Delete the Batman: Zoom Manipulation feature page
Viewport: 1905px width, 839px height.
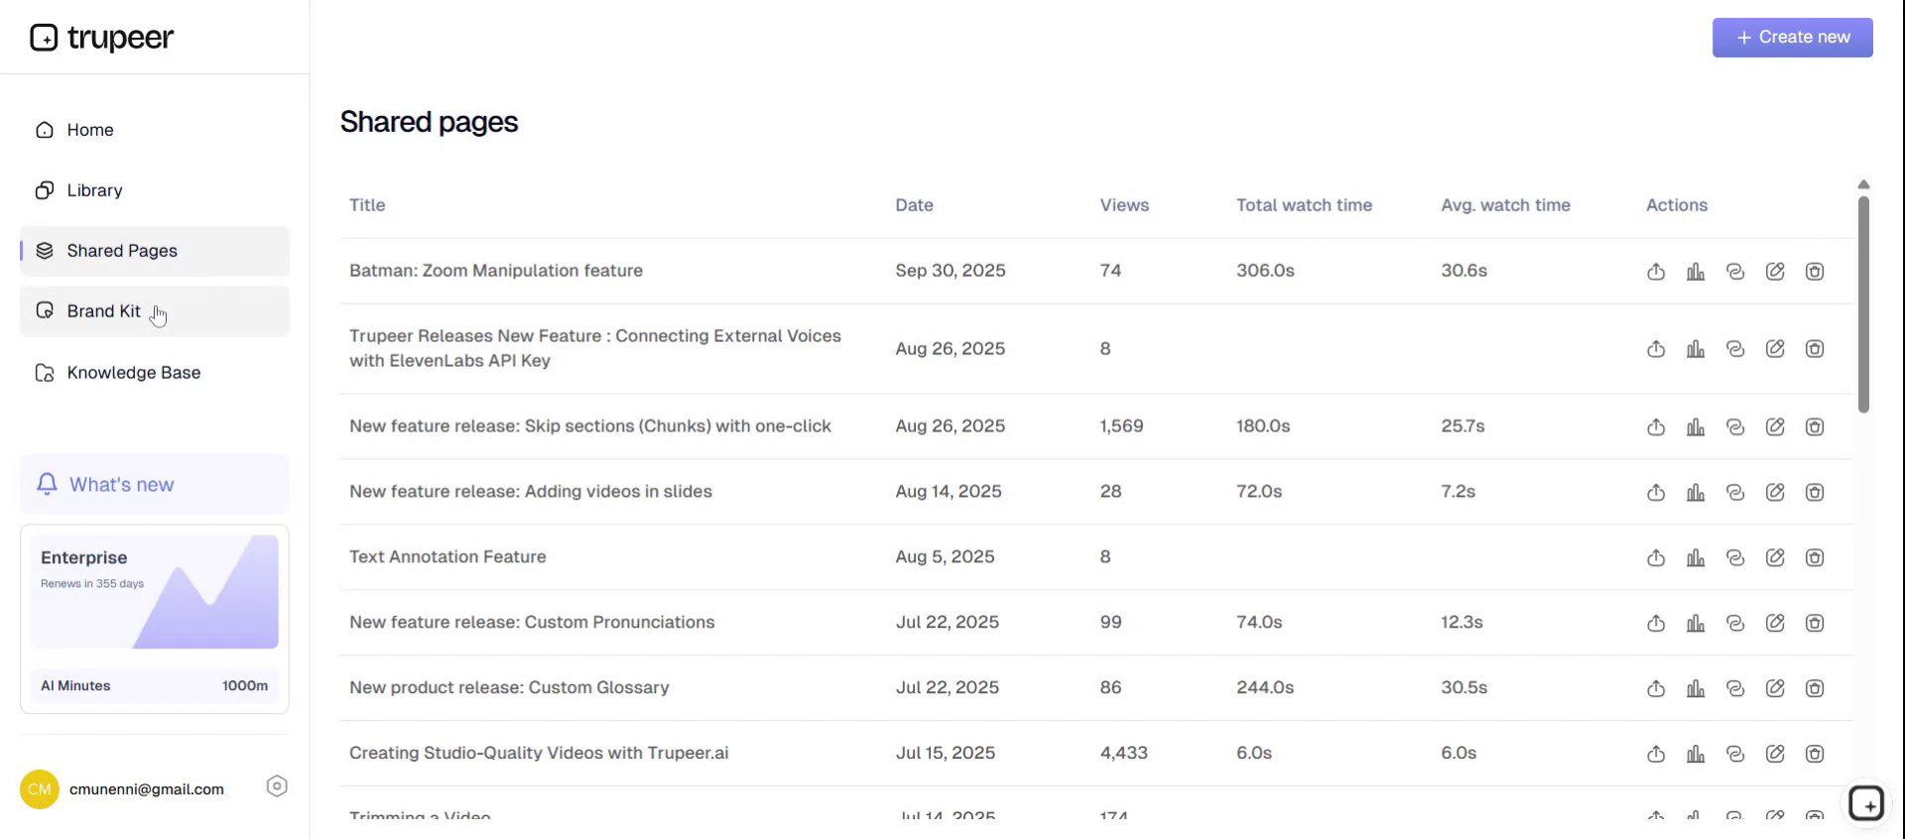pyautogui.click(x=1815, y=271)
